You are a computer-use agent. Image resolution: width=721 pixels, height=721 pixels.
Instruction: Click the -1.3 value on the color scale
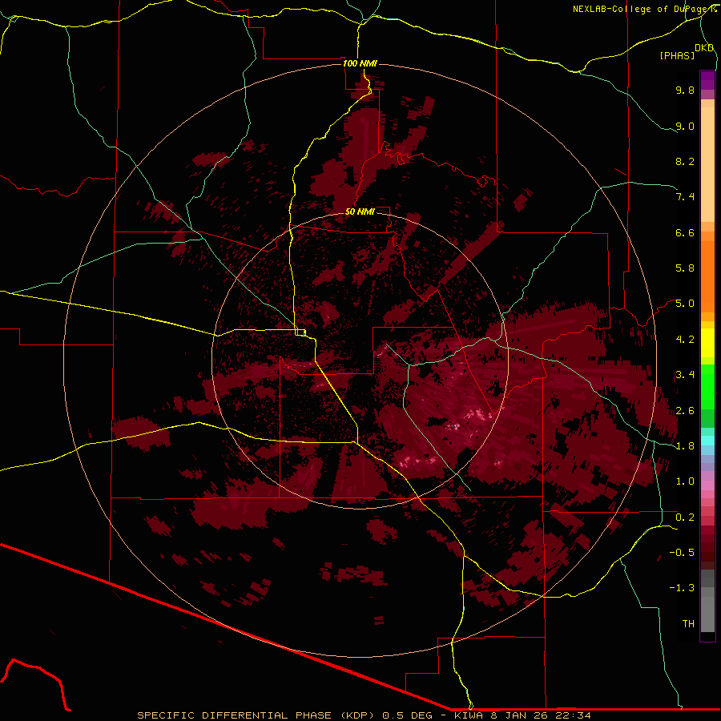click(x=682, y=588)
